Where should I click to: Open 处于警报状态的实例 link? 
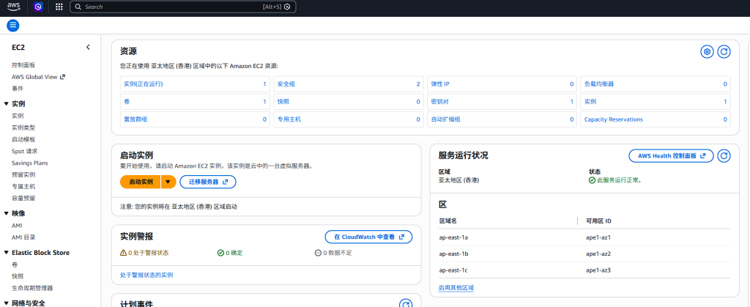[x=146, y=275]
